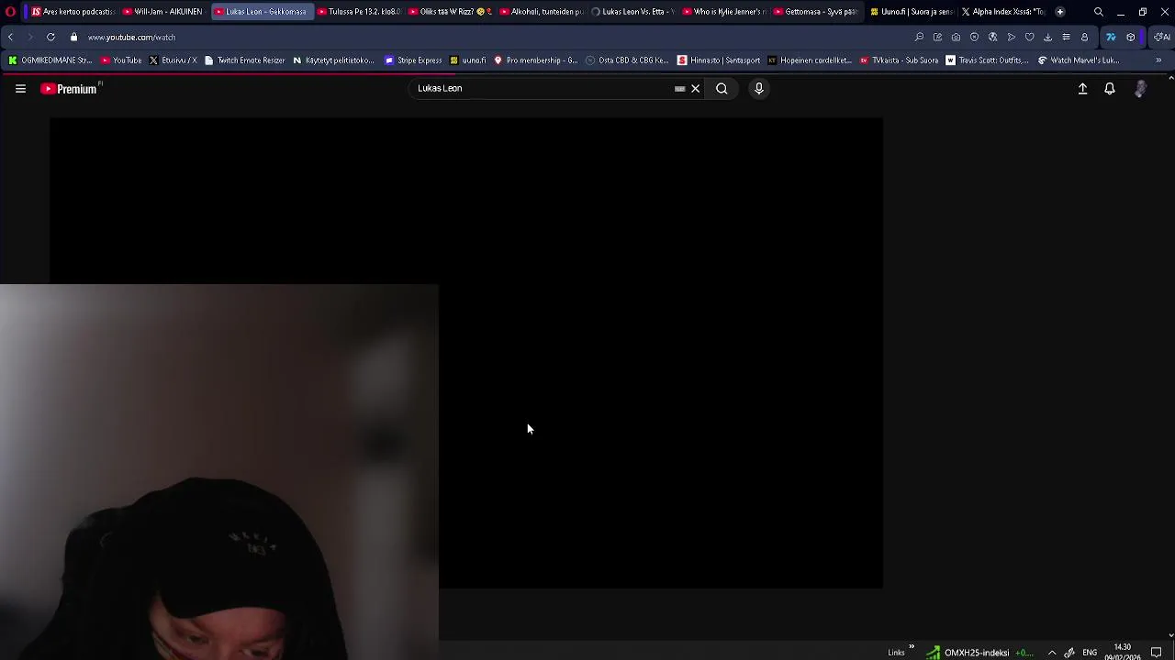Viewport: 1175px width, 660px height.
Task: Open the 'Pro membership - G...' bookmark
Action: tap(535, 60)
